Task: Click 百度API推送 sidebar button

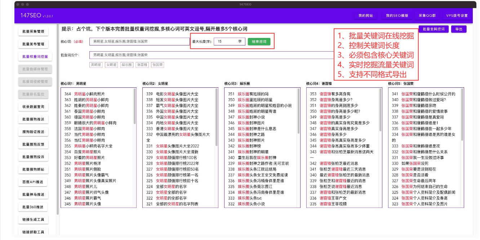Action: pos(33,182)
